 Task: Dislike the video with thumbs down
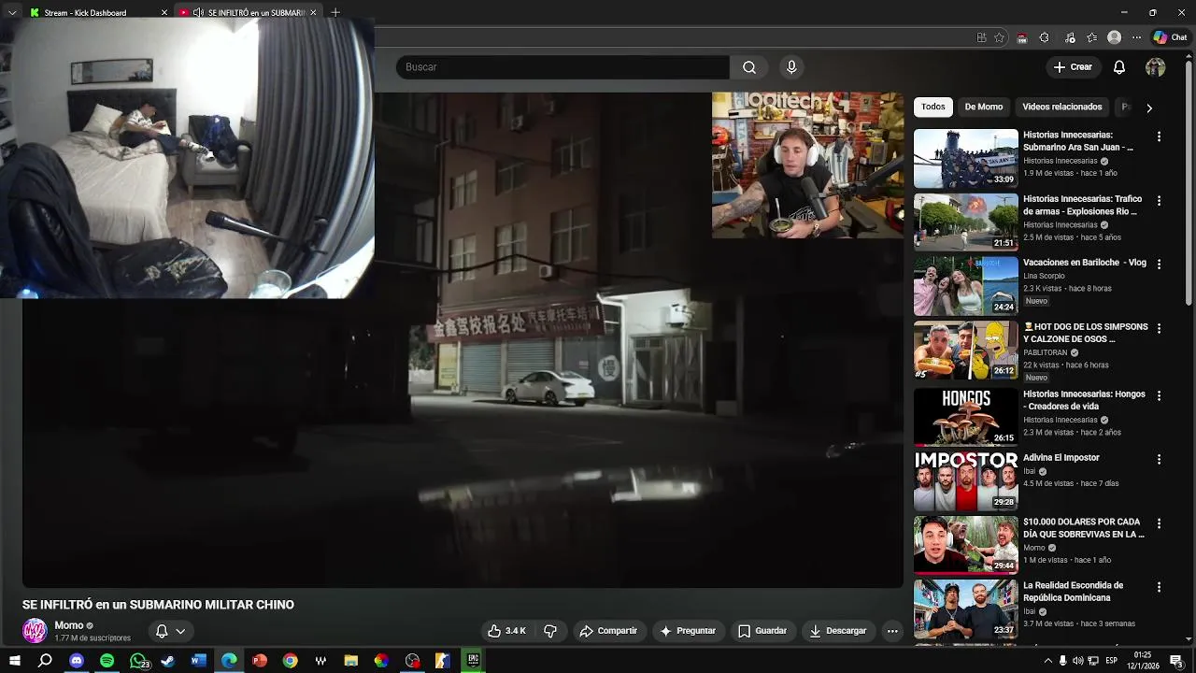[550, 631]
